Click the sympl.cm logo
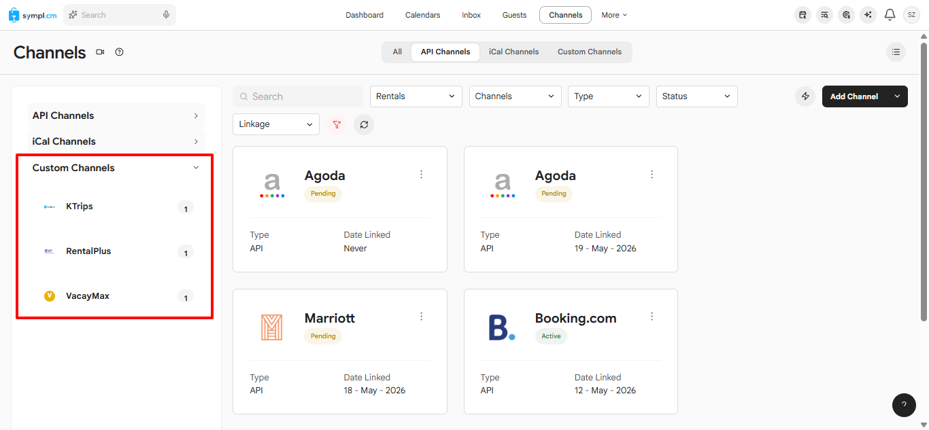This screenshot has width=929, height=430. point(33,15)
